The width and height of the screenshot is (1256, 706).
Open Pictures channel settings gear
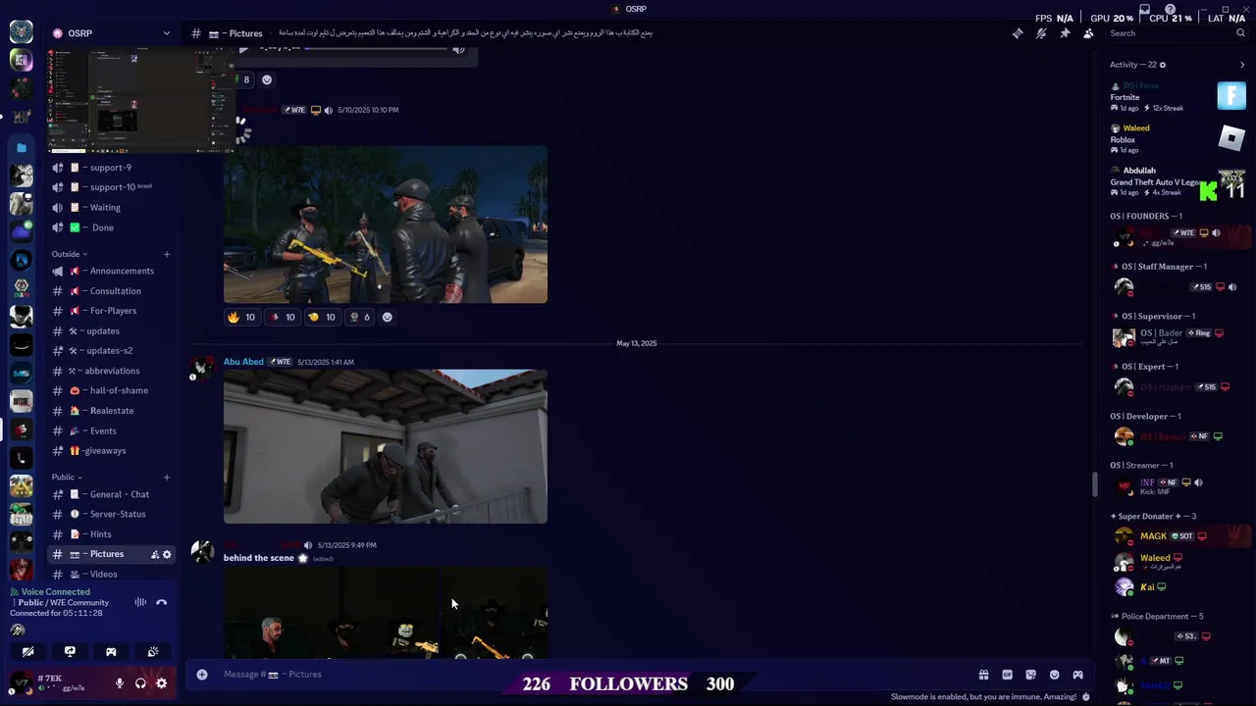(x=167, y=554)
